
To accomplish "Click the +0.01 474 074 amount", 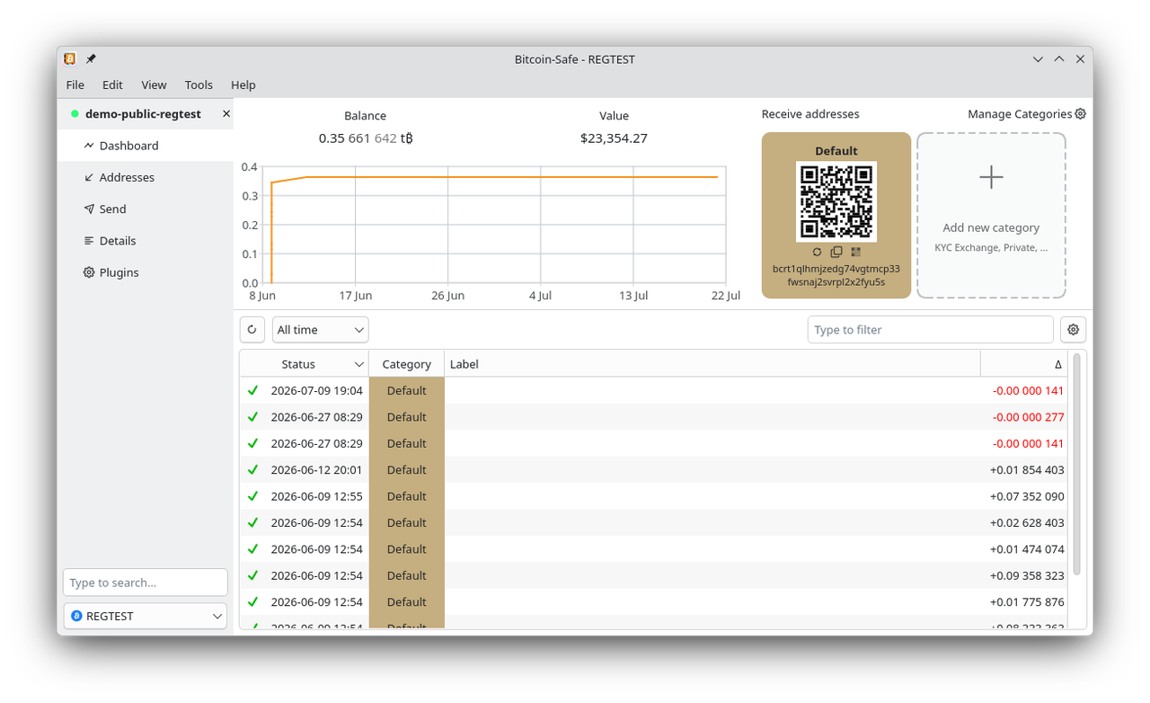I will pyautogui.click(x=1027, y=549).
